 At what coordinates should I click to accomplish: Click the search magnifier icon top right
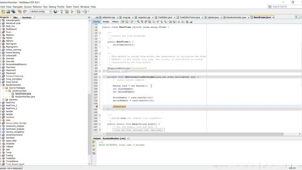tap(270, 7)
